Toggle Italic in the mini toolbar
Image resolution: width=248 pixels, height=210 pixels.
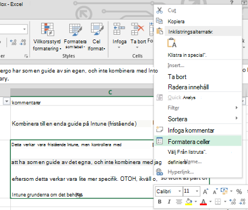coord(169,201)
